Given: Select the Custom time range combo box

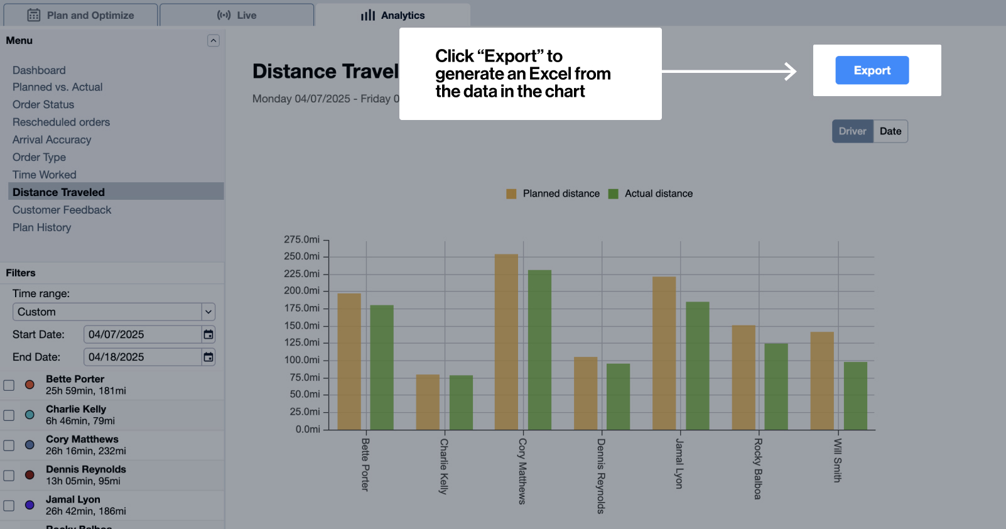Looking at the screenshot, I should pyautogui.click(x=114, y=312).
